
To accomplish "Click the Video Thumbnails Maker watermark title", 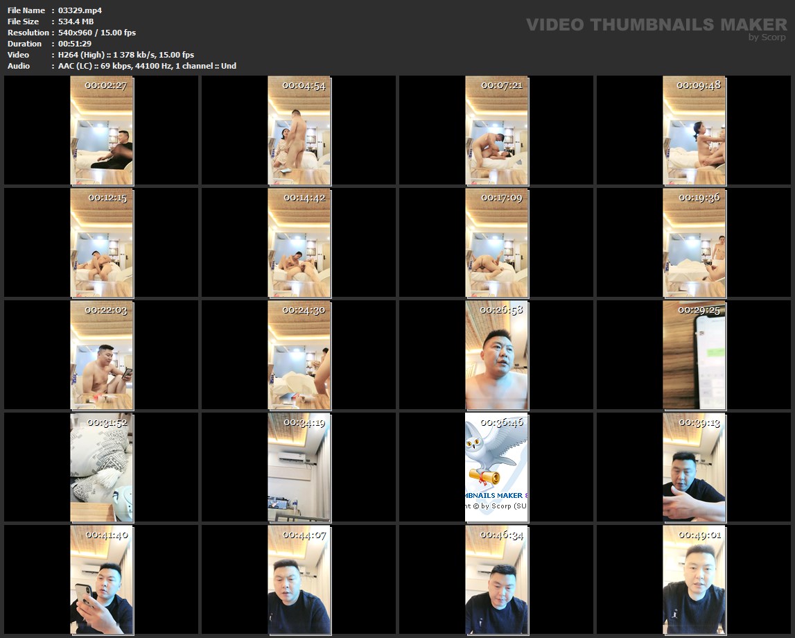I will point(656,25).
